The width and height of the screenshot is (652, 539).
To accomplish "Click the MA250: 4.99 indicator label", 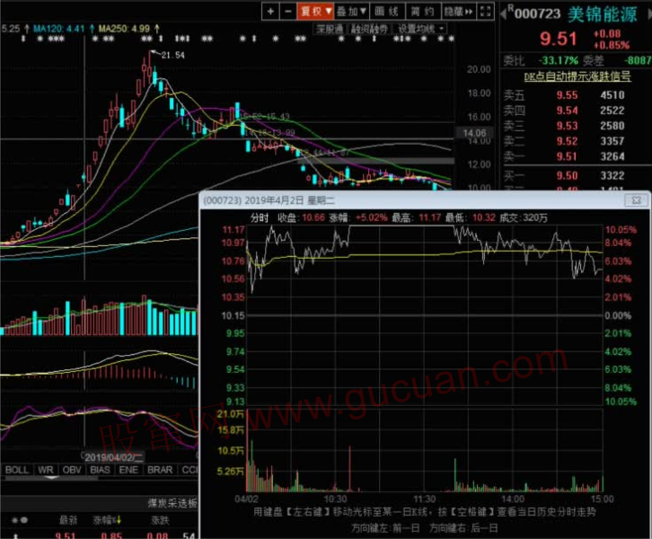I will click(124, 29).
